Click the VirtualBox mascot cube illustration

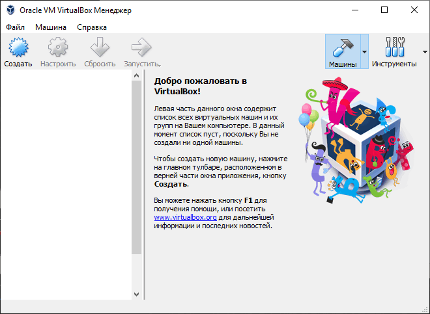[x=356, y=140]
